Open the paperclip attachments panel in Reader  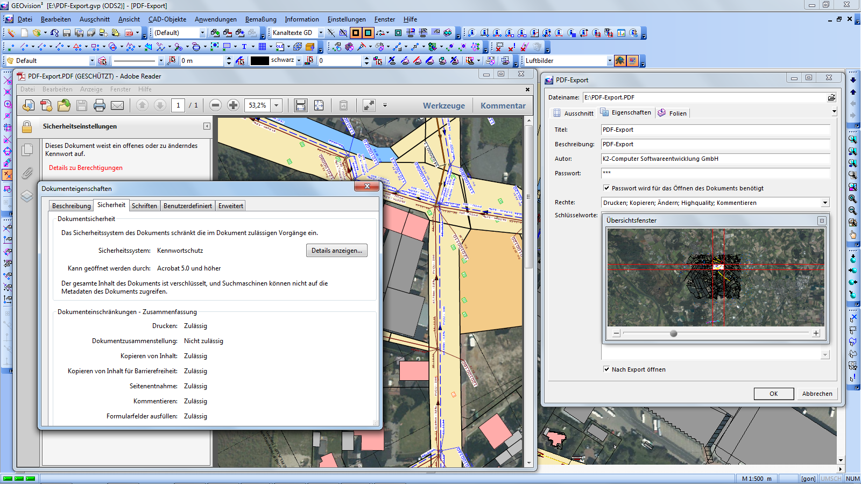coord(27,173)
